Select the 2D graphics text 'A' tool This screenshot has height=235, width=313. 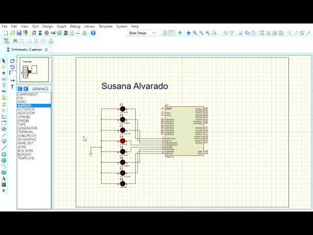(x=3, y=179)
